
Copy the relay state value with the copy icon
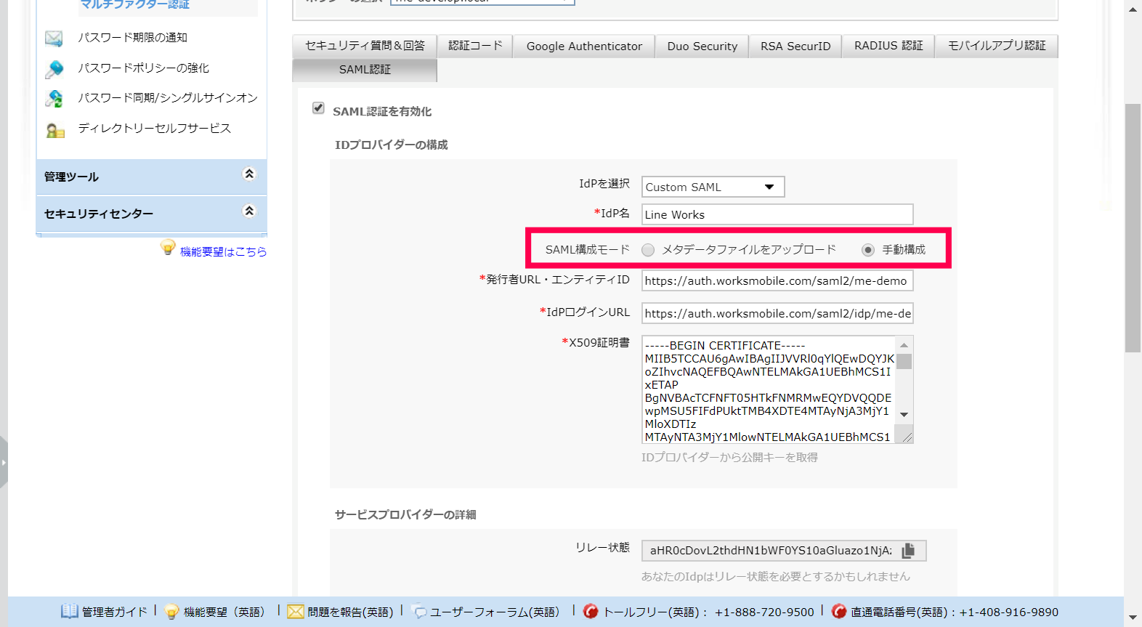[908, 551]
